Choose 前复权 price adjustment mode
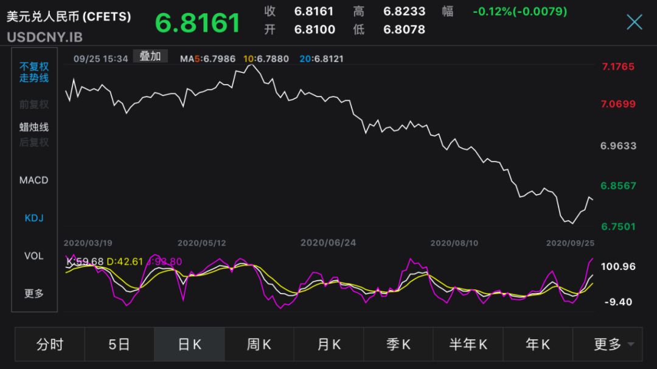The image size is (657, 369). click(x=33, y=105)
